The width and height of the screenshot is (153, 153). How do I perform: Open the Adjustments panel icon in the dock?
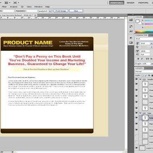(131, 38)
